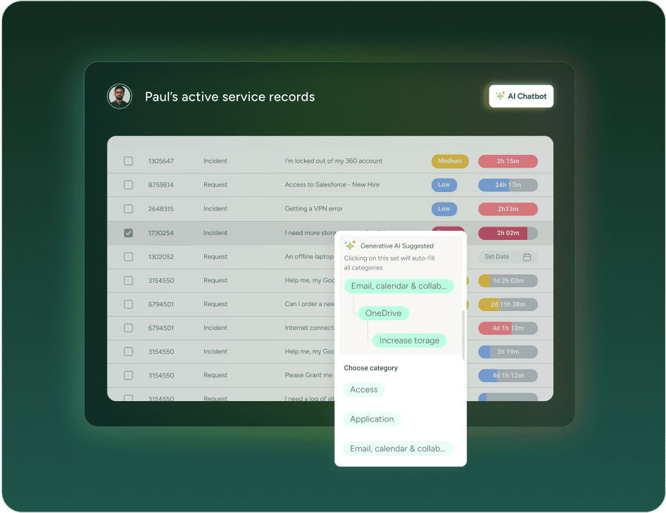Choose the Access category
Image resolution: width=666 pixels, height=513 pixels.
pyautogui.click(x=364, y=390)
